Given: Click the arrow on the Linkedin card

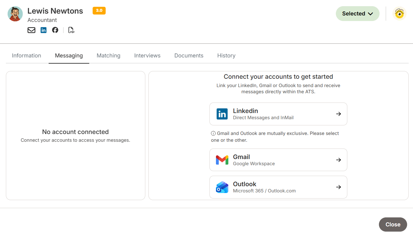Looking at the screenshot, I should [339, 114].
